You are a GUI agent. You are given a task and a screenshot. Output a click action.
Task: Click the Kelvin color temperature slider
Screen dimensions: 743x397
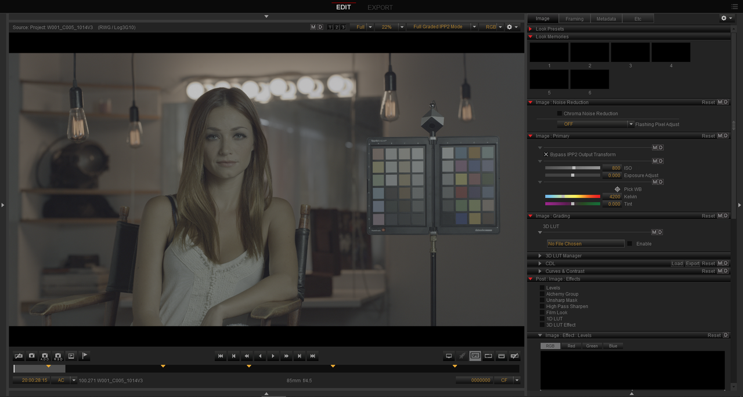(x=572, y=196)
